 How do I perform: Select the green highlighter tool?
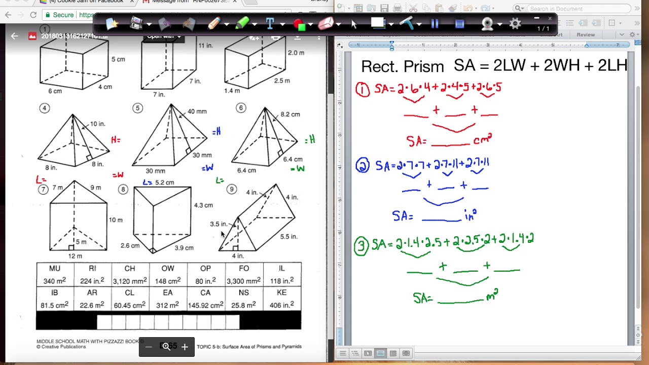coord(242,24)
